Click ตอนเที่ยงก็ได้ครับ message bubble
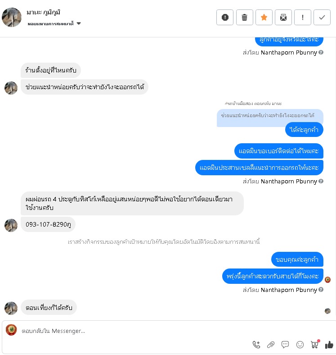The width and height of the screenshot is (336, 355). click(49, 307)
